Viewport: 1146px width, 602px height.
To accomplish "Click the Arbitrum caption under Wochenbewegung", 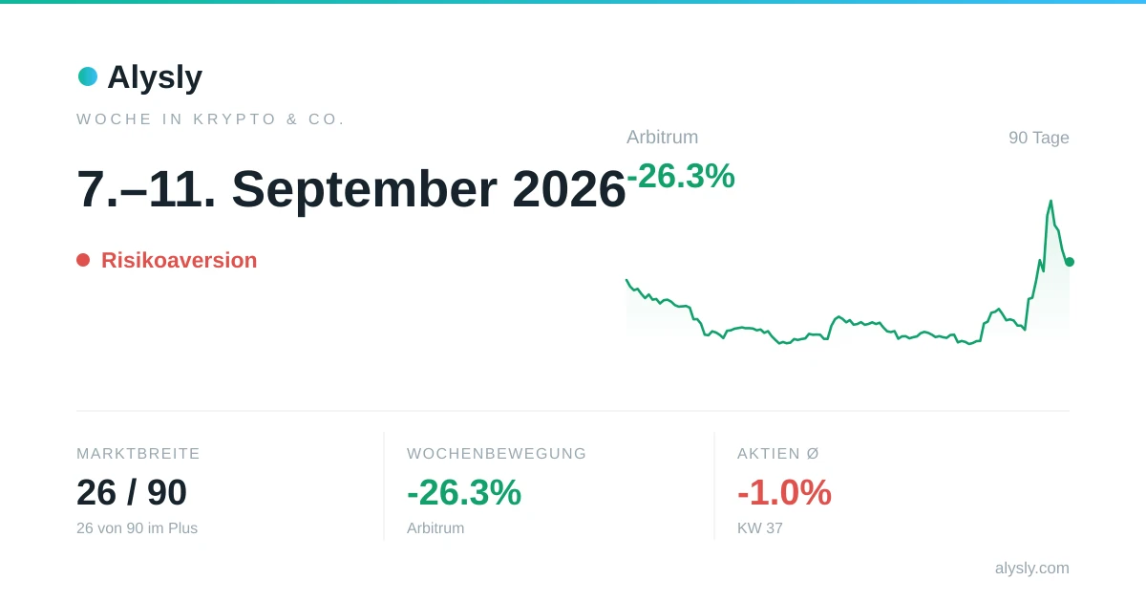I will [435, 528].
